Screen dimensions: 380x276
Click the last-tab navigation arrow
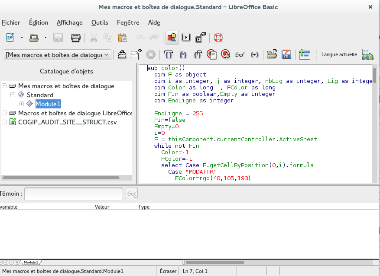click(x=17, y=262)
